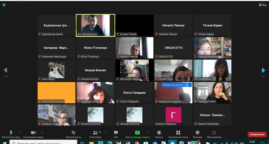Expand participants options arrow beside Участники
Screen dimensions: 269x144
106,132
